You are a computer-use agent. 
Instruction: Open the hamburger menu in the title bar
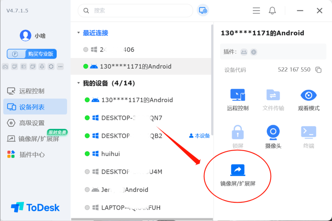point(256,11)
